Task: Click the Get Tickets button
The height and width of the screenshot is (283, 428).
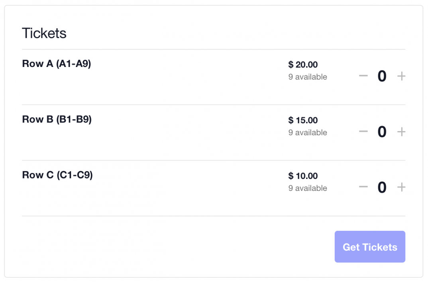Action: [370, 247]
